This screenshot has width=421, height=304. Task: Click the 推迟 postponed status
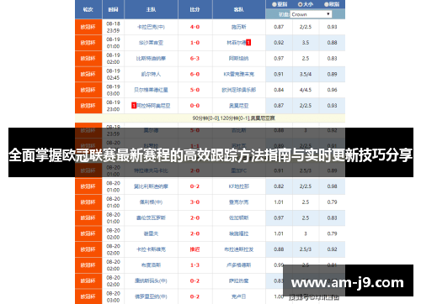[x=195, y=249]
